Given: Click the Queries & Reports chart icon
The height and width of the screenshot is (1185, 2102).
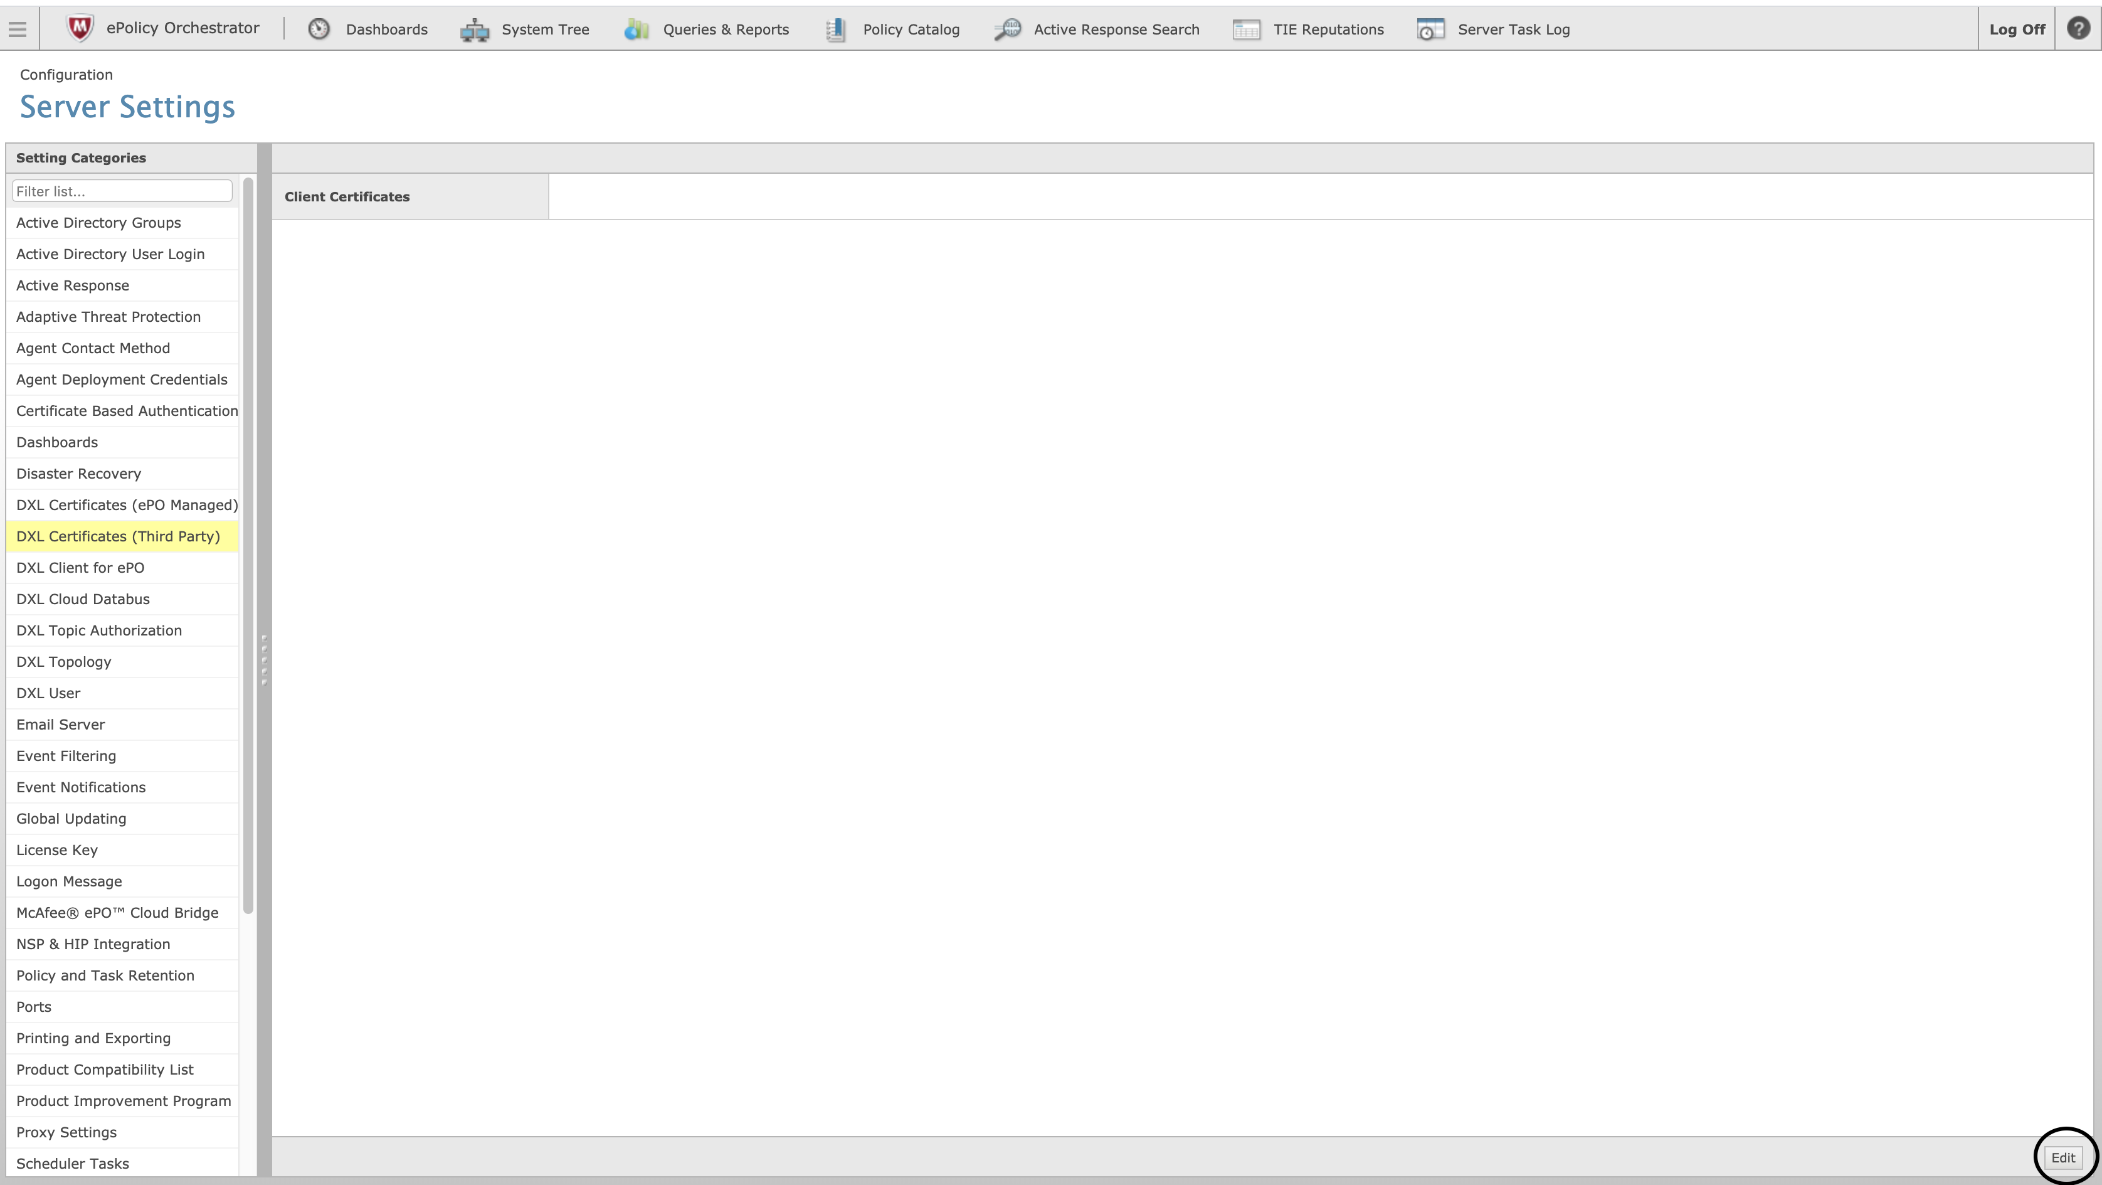Looking at the screenshot, I should click(x=636, y=30).
